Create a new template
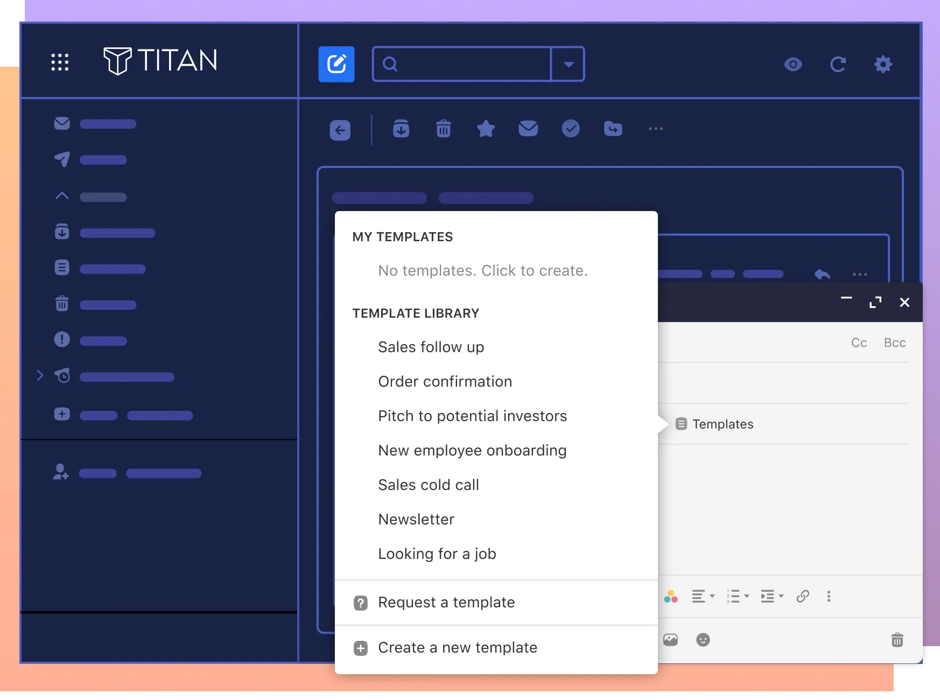 click(458, 648)
